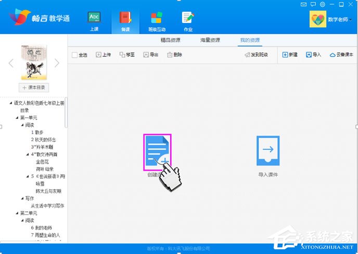Open the mail envelope icon in title bar
The width and height of the screenshot is (358, 254).
pyautogui.click(x=303, y=4)
